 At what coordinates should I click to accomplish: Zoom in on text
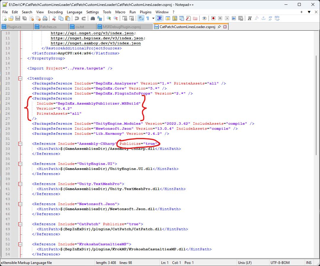tap(109, 18)
